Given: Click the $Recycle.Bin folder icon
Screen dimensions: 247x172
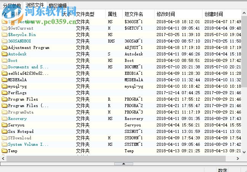Looking at the screenshot, I should tap(5, 35).
